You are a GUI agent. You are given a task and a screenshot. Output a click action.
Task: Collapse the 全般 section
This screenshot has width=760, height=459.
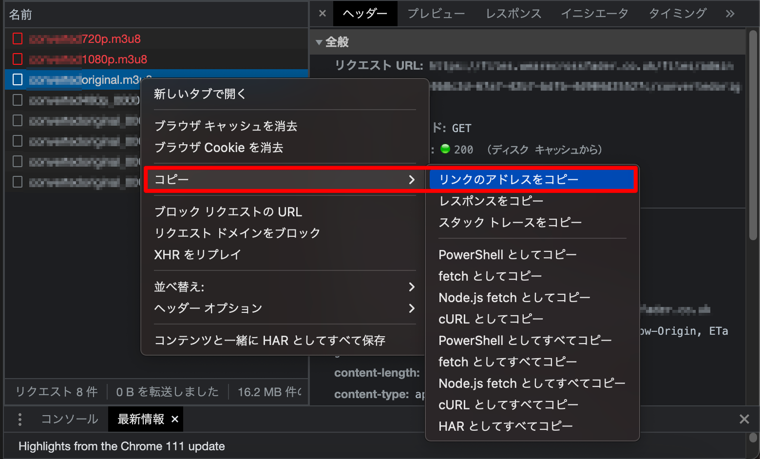coord(319,42)
